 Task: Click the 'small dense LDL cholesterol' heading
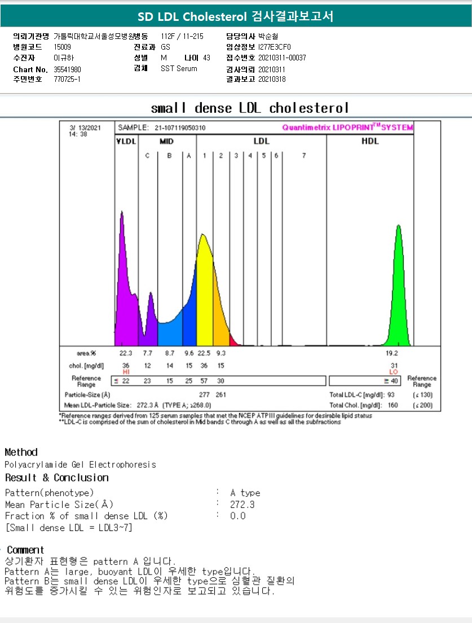[250, 108]
